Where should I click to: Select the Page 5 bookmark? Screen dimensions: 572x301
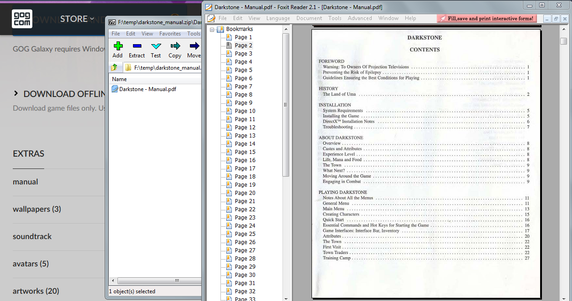(243, 70)
